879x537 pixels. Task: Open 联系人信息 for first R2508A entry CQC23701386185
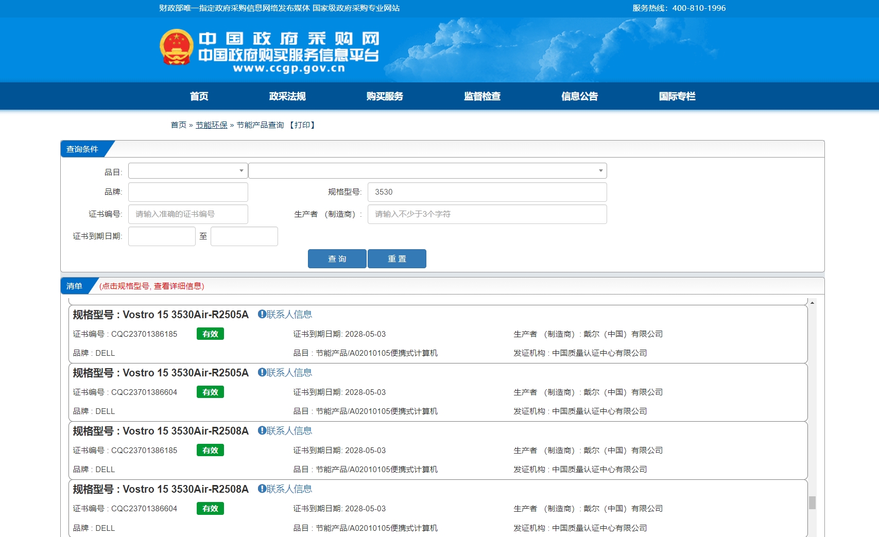(285, 431)
